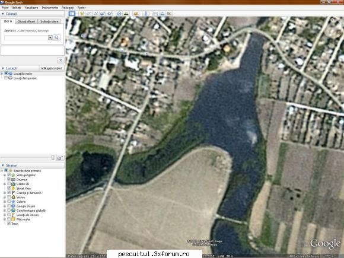Click the View in Google Maps toolbar icon
Viewport: 344px width, 258px height.
pyautogui.click(x=170, y=14)
